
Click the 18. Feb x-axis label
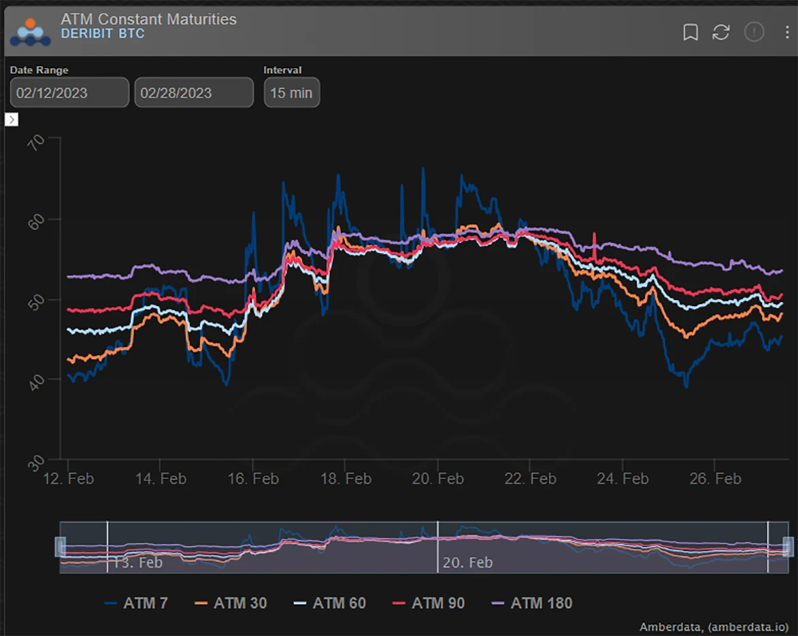click(x=346, y=479)
